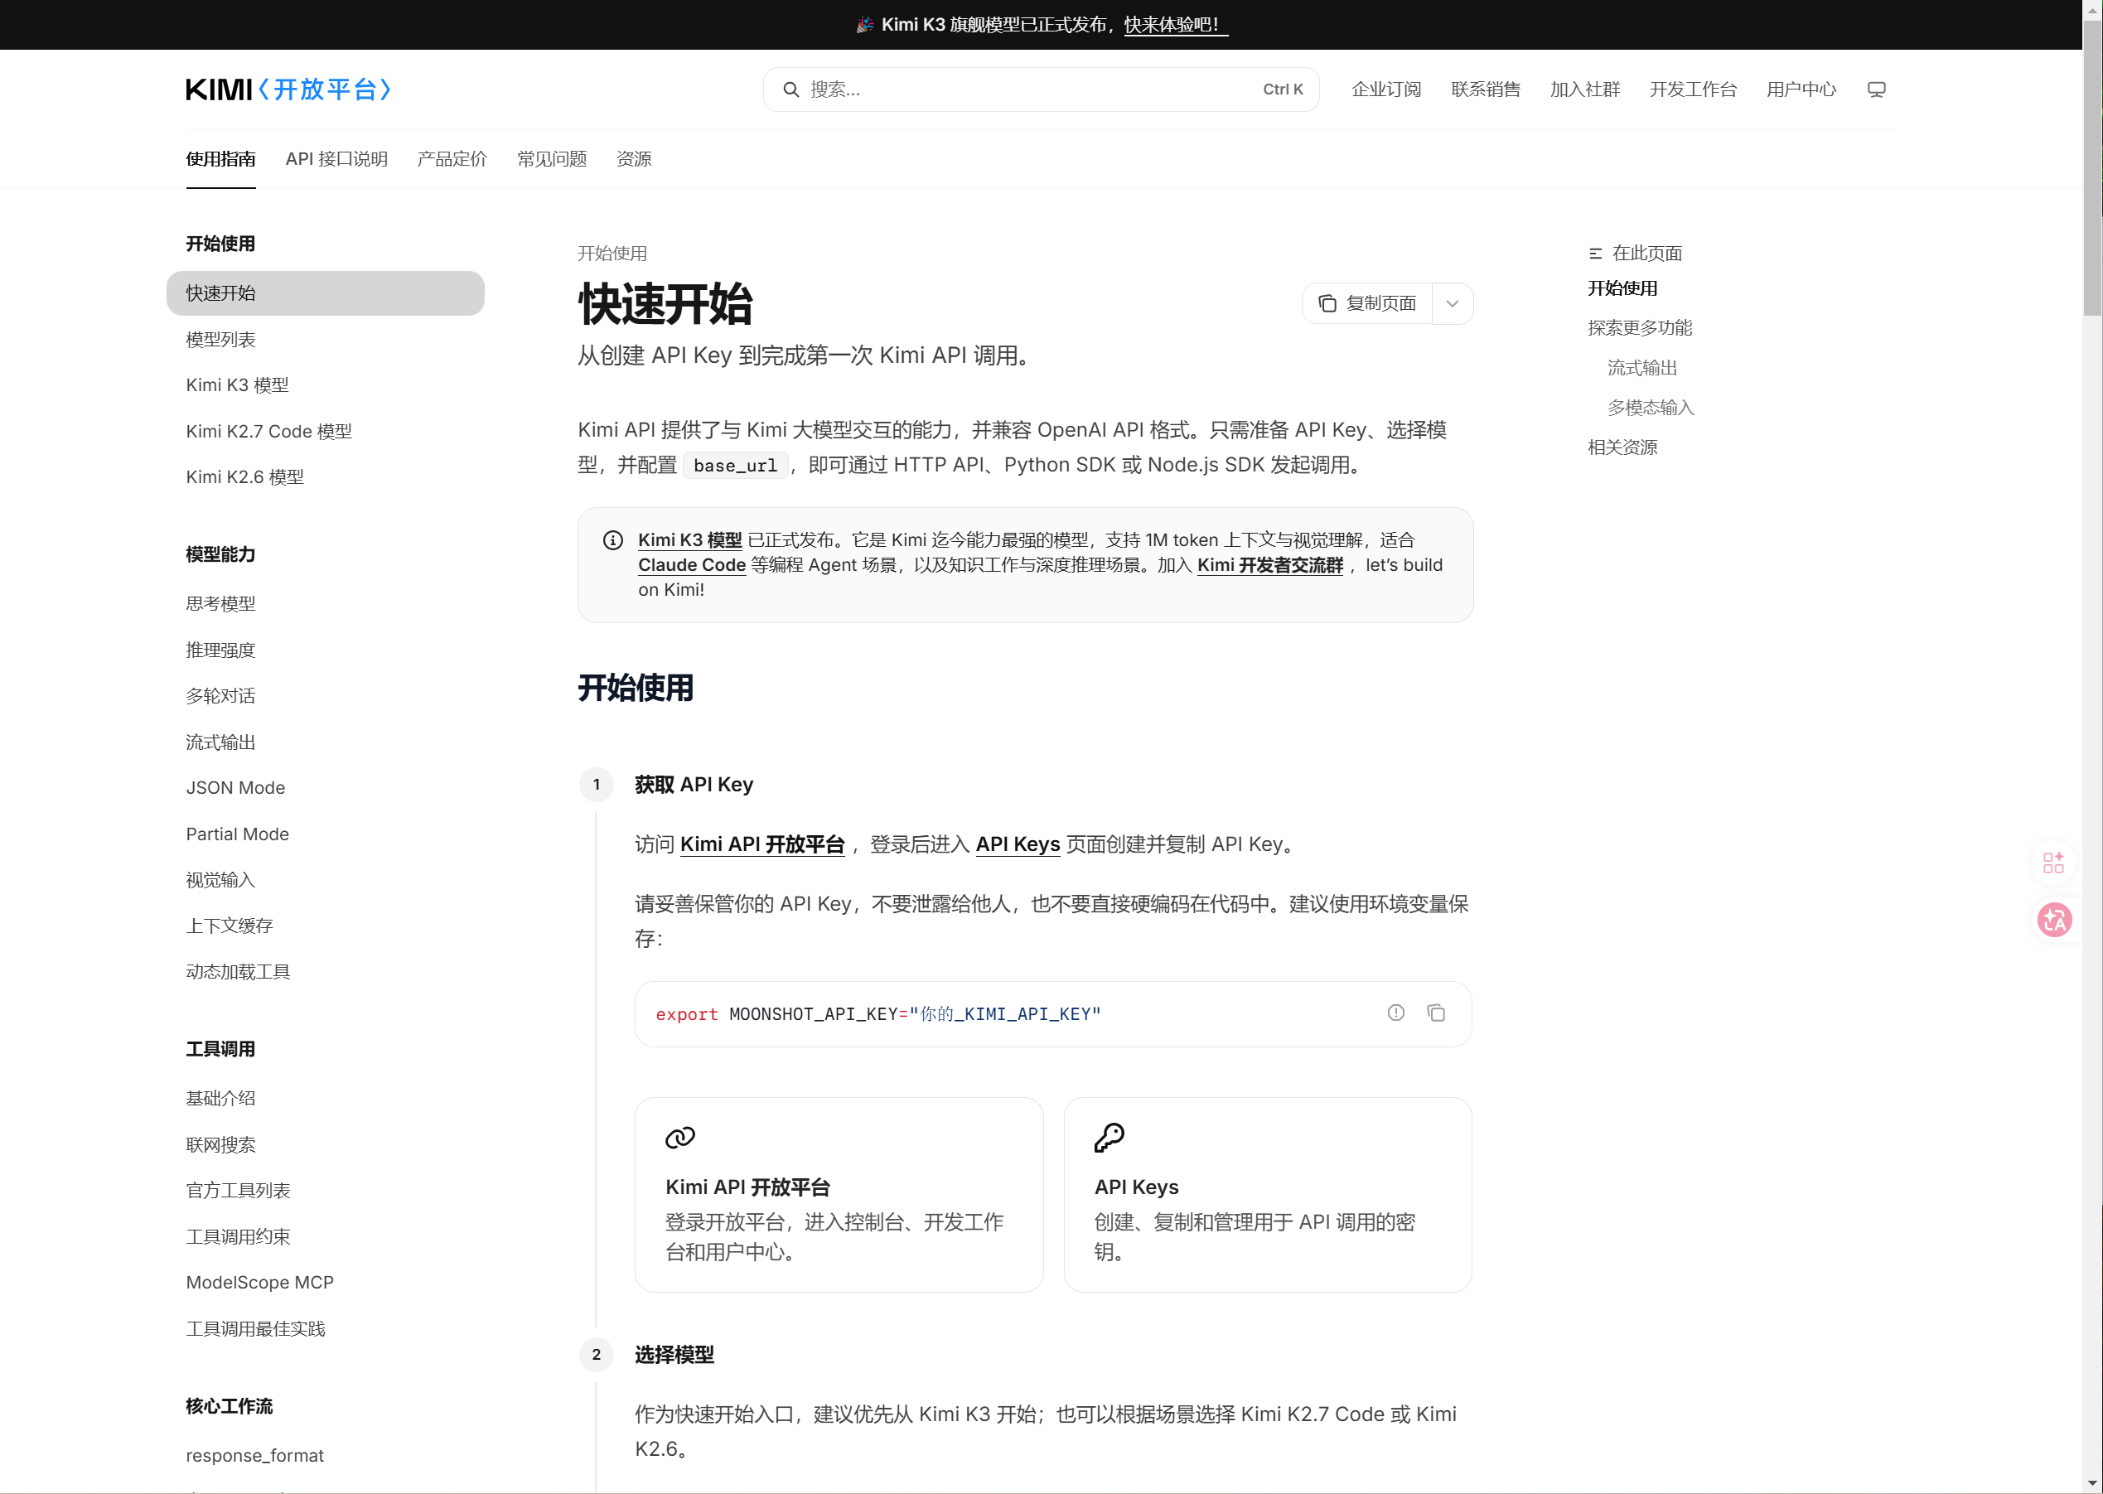The height and width of the screenshot is (1494, 2103).
Task: Open the 复制页面 dropdown arrow
Action: tap(1453, 303)
